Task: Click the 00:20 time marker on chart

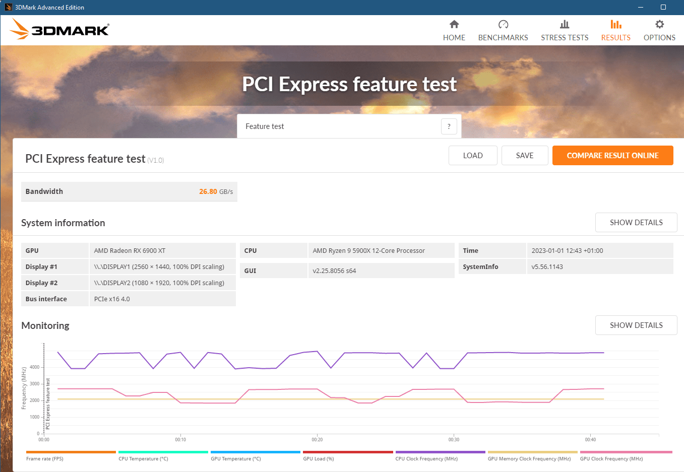Action: click(317, 440)
